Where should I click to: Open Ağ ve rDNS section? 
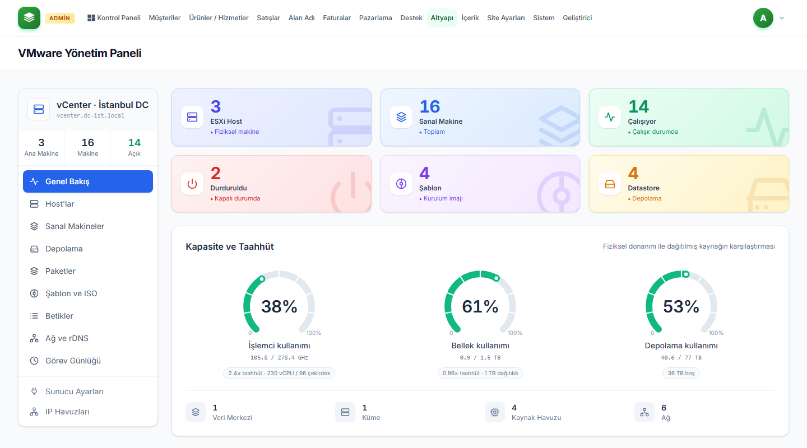point(88,338)
